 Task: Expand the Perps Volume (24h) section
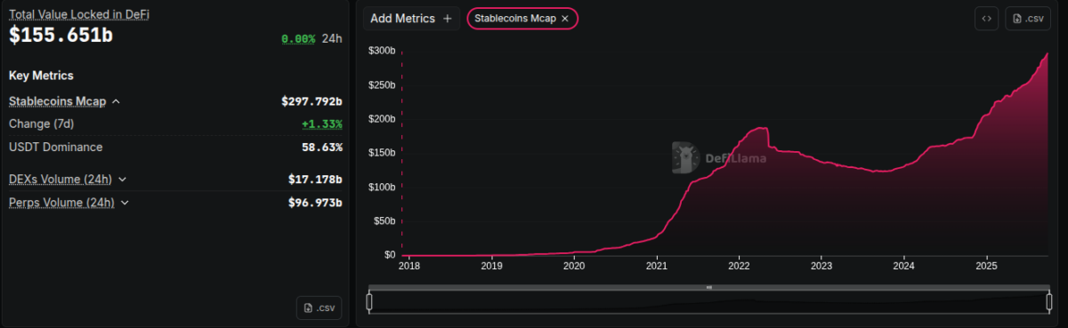[125, 203]
